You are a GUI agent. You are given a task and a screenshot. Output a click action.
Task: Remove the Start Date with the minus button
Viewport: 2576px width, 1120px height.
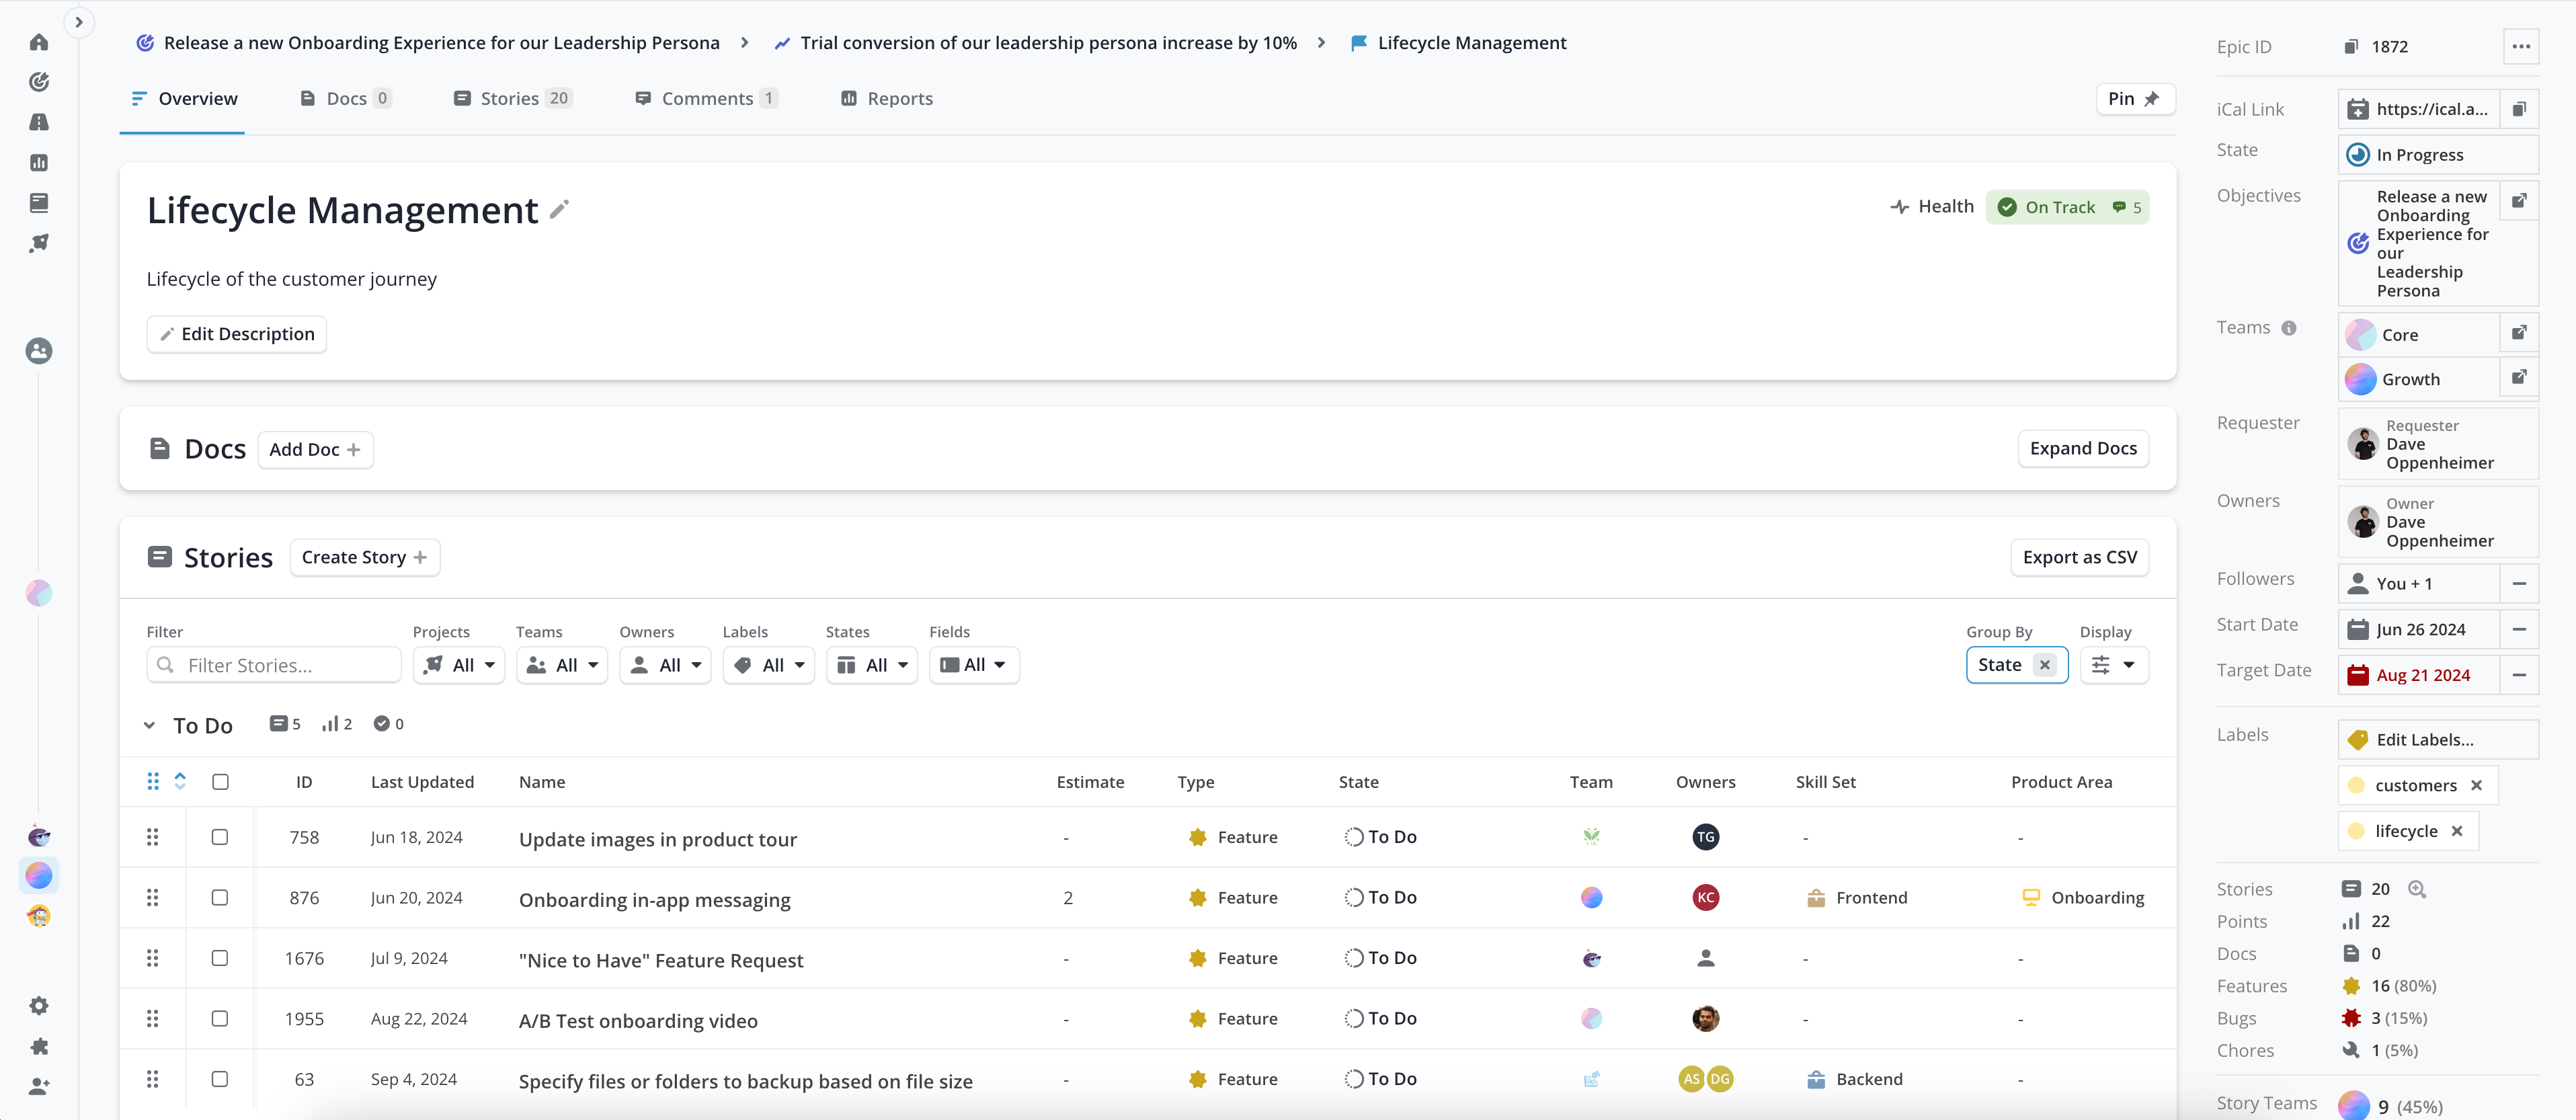pos(2519,629)
